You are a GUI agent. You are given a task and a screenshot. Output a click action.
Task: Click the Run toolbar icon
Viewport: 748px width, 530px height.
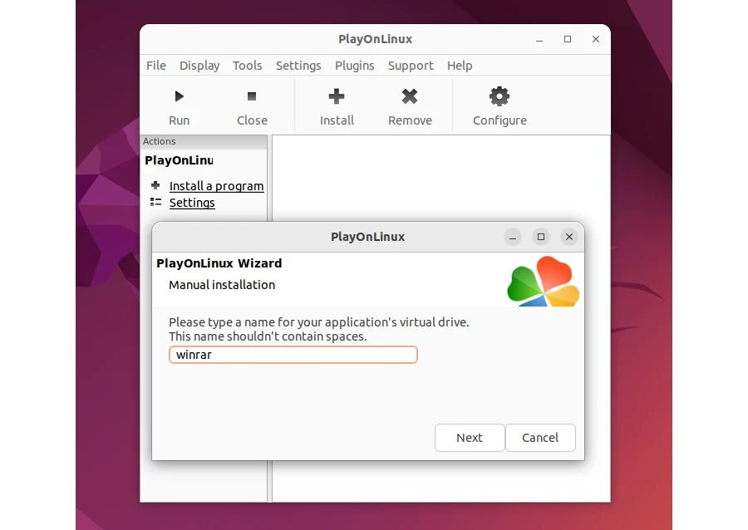[x=179, y=97]
